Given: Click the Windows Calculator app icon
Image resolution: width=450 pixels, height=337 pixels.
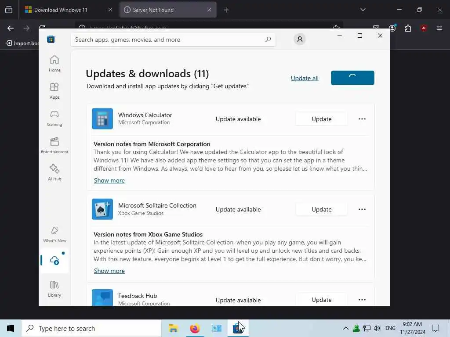Looking at the screenshot, I should tap(102, 118).
